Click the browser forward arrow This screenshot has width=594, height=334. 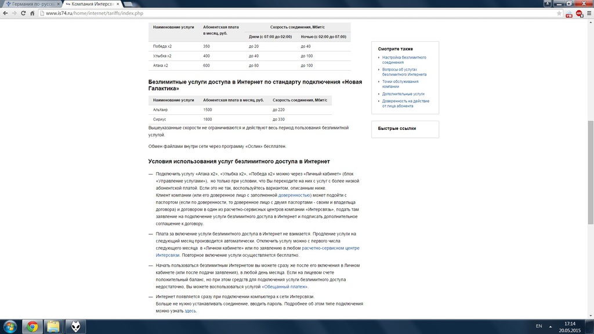pos(15,13)
